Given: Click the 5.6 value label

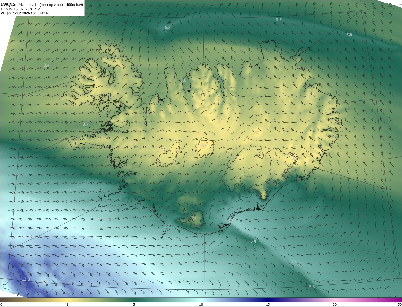Looking at the screenshot, I should click(x=349, y=35).
